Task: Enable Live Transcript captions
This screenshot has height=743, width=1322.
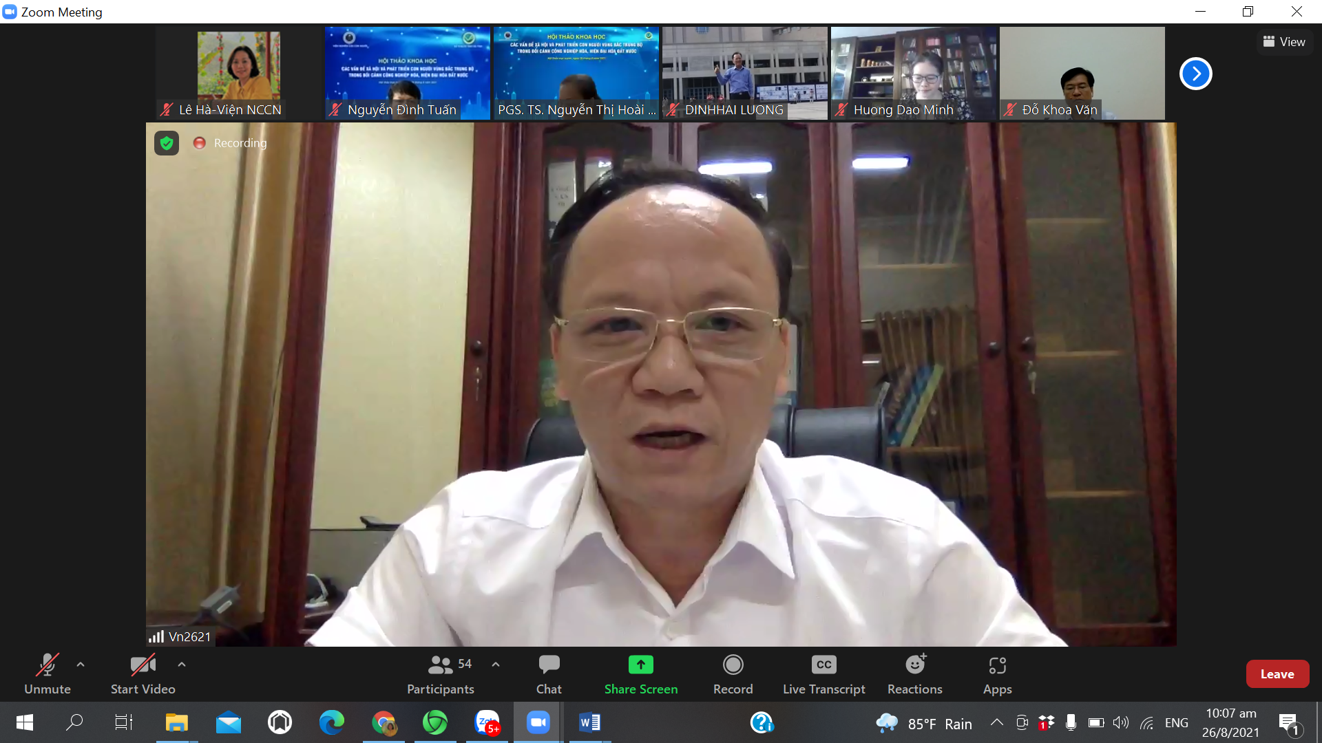Action: [x=823, y=674]
